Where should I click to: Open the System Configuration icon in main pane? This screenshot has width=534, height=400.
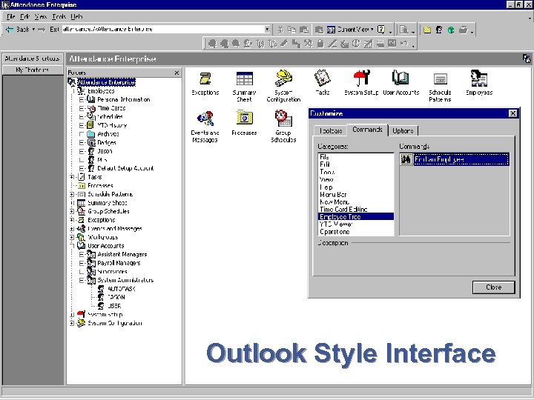(283, 79)
